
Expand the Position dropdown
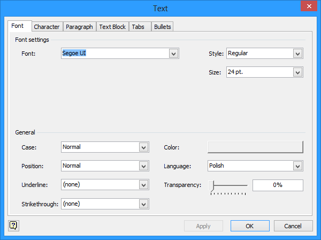(x=143, y=166)
